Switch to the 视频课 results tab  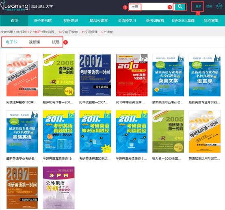point(35,42)
